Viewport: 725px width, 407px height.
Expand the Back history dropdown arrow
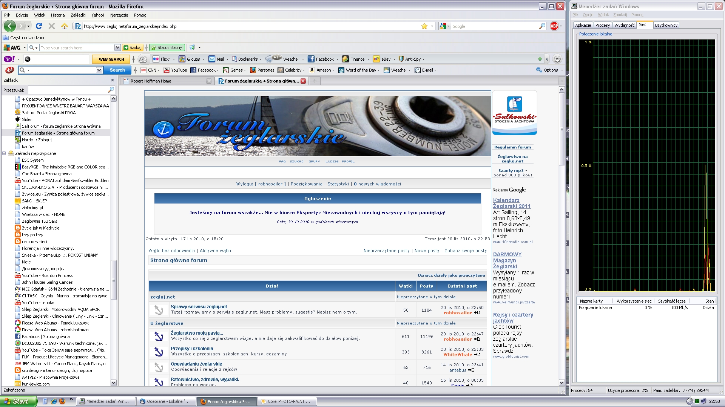[x=28, y=26]
